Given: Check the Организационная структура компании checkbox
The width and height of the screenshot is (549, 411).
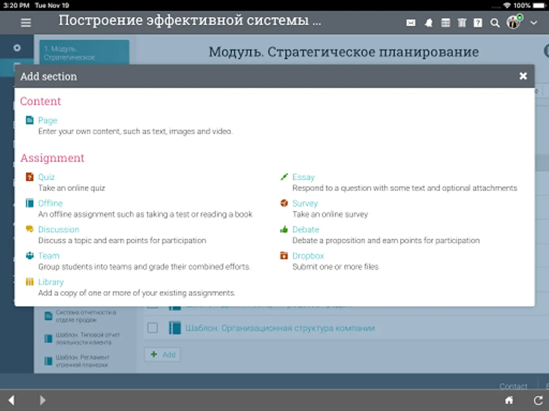Looking at the screenshot, I should (152, 328).
